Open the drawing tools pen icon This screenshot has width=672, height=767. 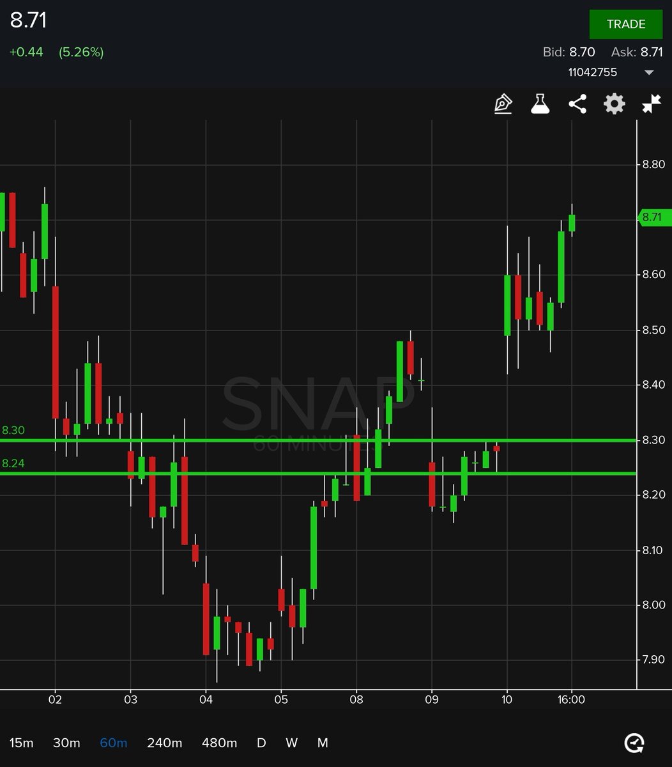tap(503, 104)
